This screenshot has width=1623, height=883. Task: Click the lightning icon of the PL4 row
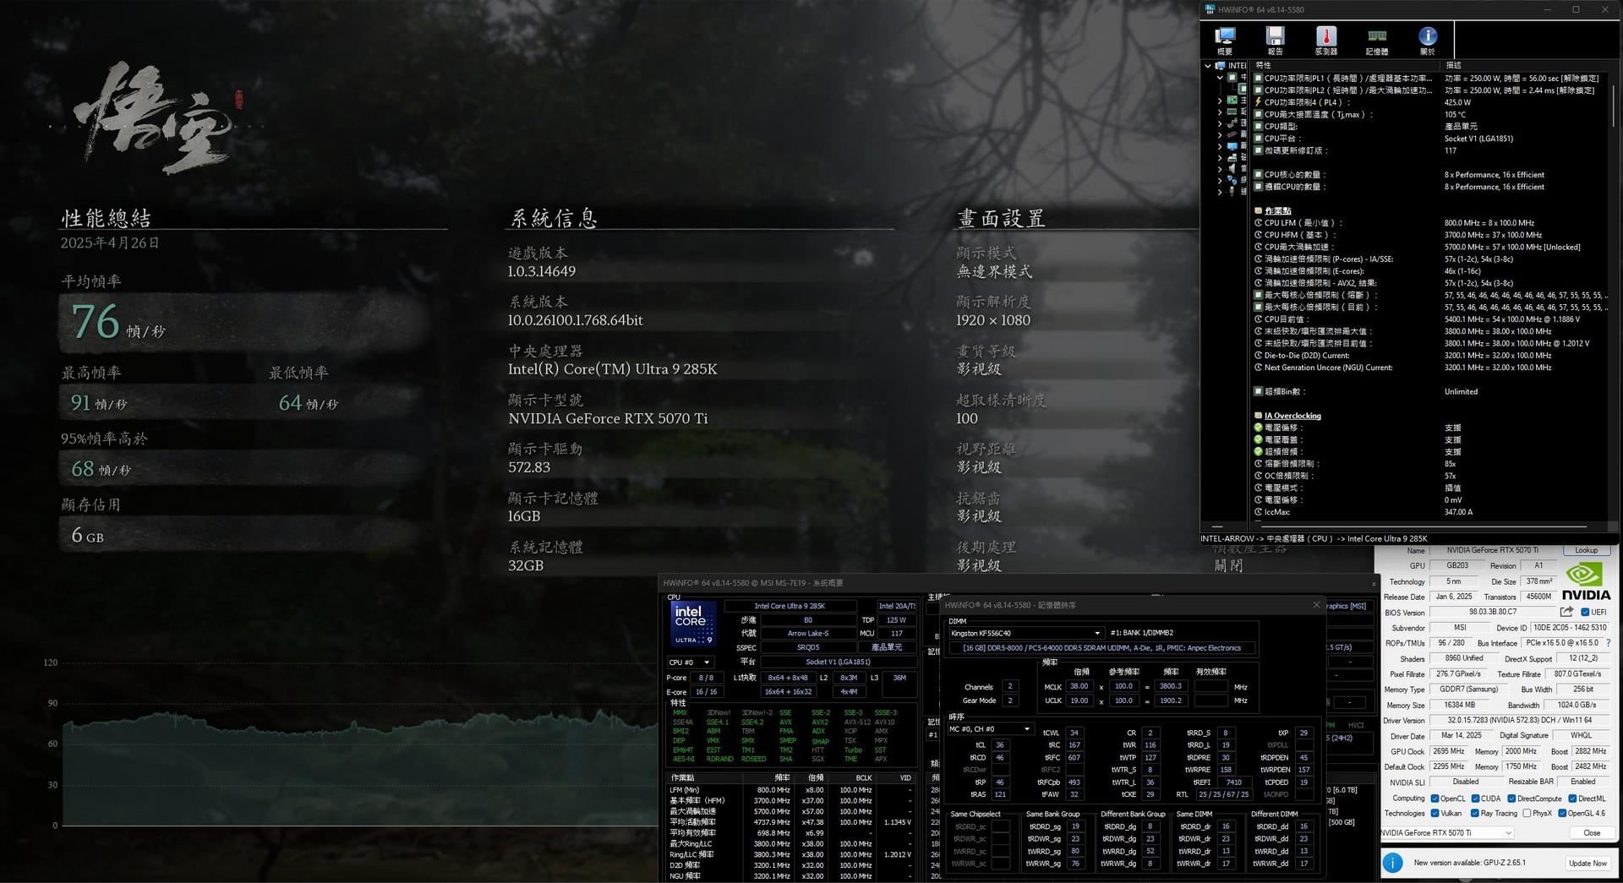point(1258,102)
